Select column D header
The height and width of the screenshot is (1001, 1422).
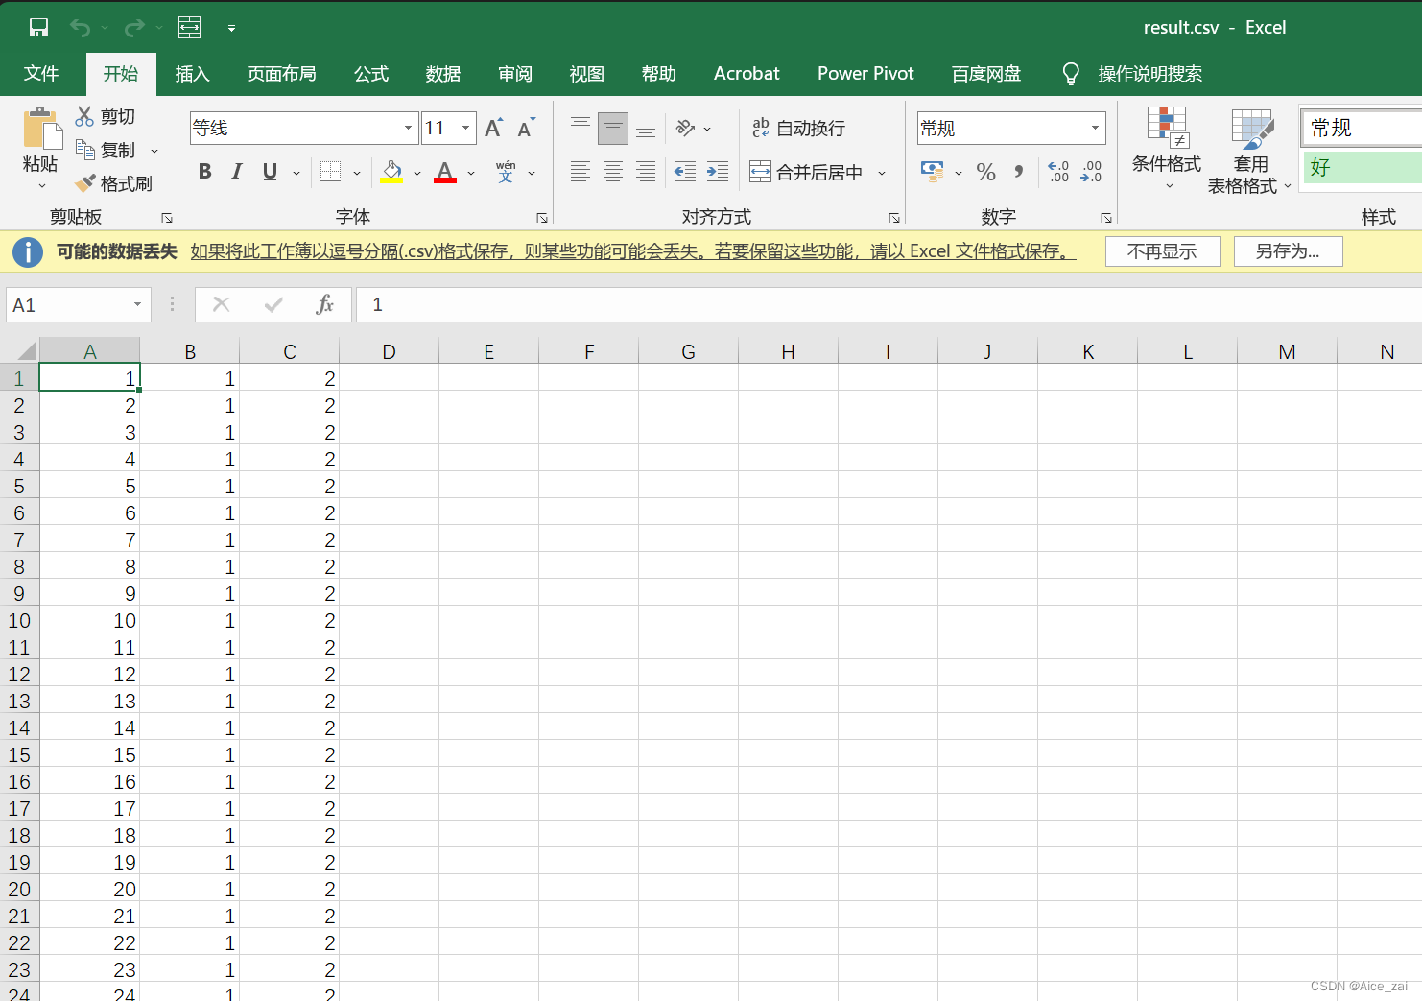(x=389, y=351)
